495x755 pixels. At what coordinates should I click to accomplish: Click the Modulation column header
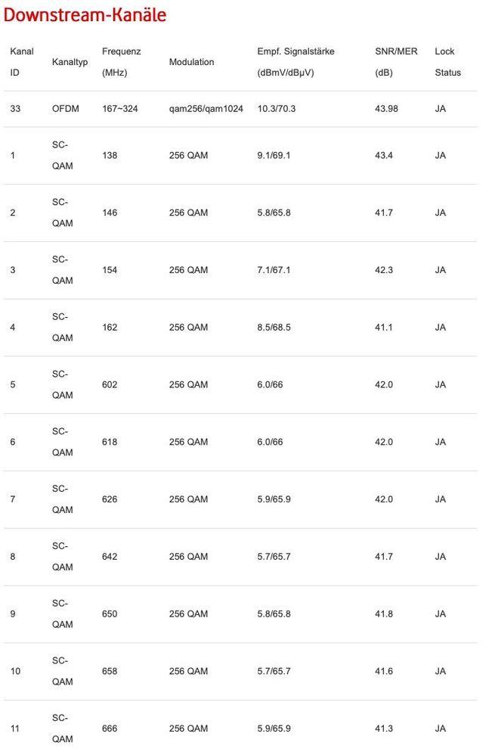(x=191, y=62)
